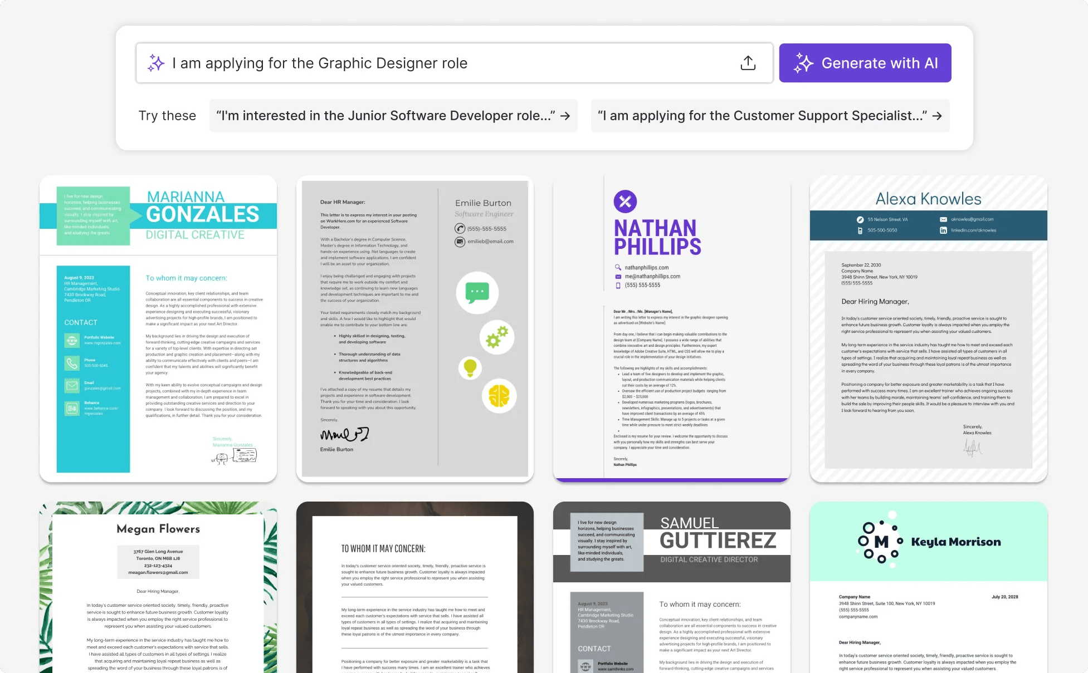Open the Alexa Knowles cover letter template
The width and height of the screenshot is (1088, 673).
928,328
